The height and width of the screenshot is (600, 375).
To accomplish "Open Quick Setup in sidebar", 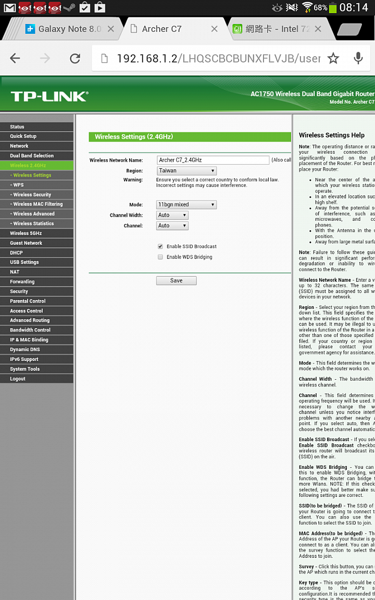I will click(36, 136).
